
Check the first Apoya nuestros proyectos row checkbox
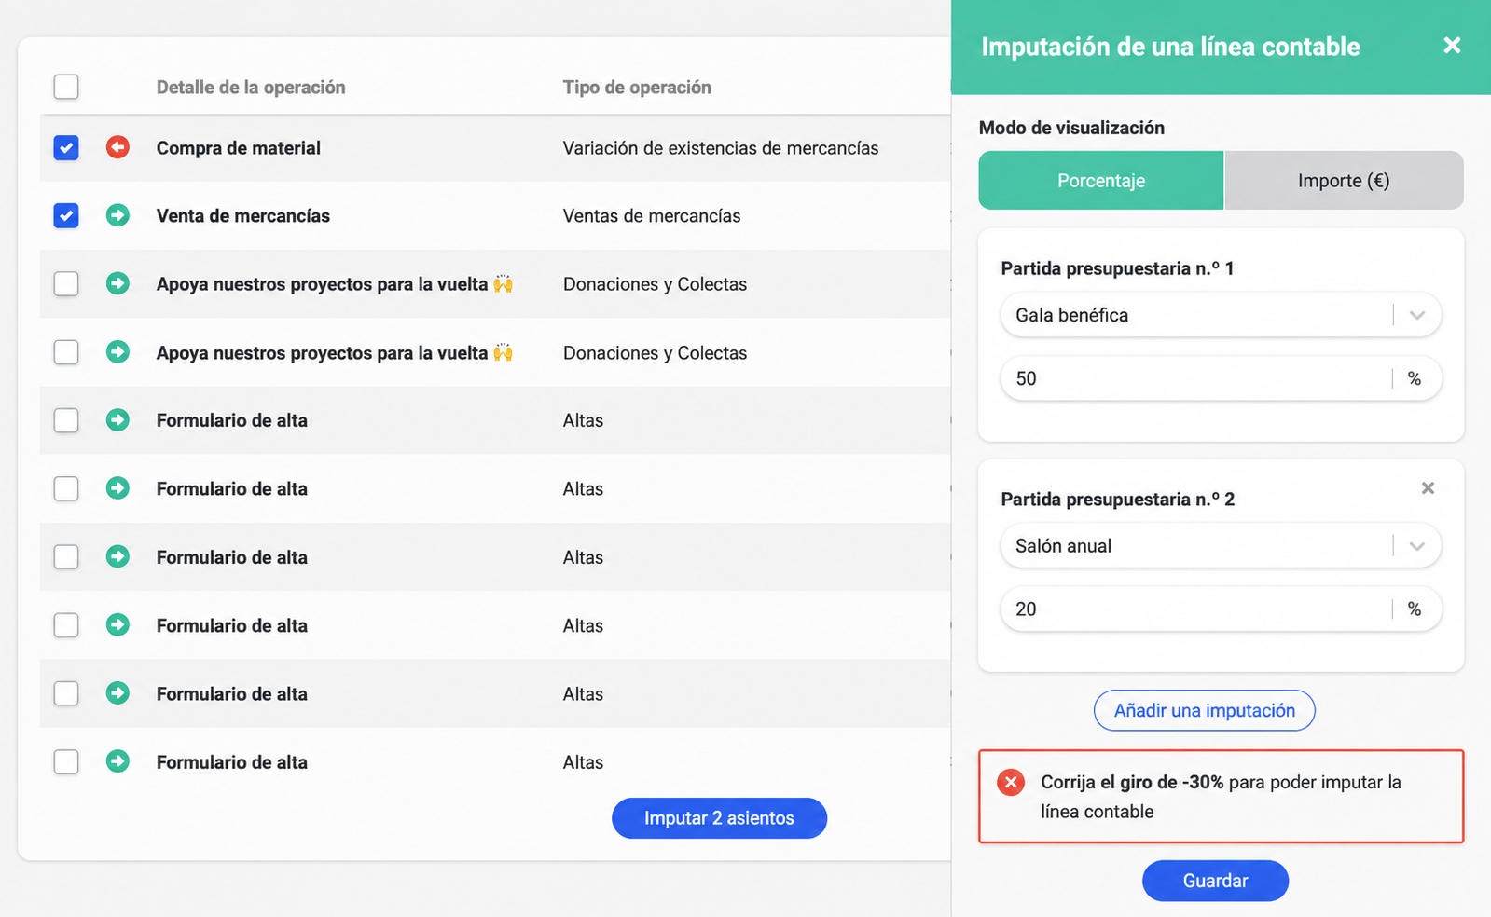tap(66, 283)
